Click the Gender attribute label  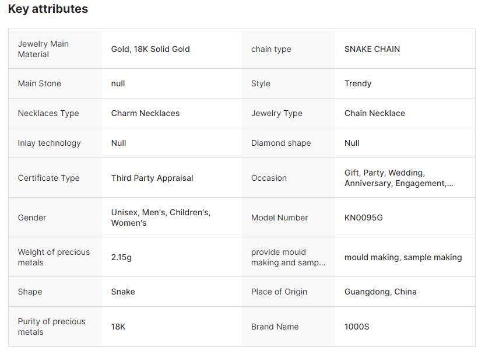click(32, 218)
